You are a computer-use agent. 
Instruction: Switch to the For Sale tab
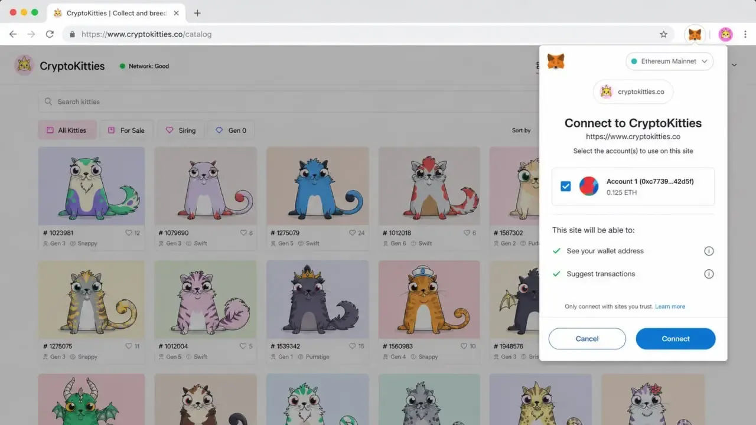[x=126, y=130]
